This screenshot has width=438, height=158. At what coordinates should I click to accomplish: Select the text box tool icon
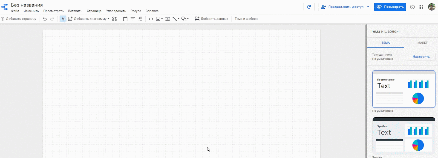point(168,19)
